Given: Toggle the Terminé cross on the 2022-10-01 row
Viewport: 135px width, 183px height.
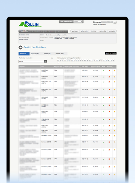Looking at the screenshot, I should pos(109,142).
